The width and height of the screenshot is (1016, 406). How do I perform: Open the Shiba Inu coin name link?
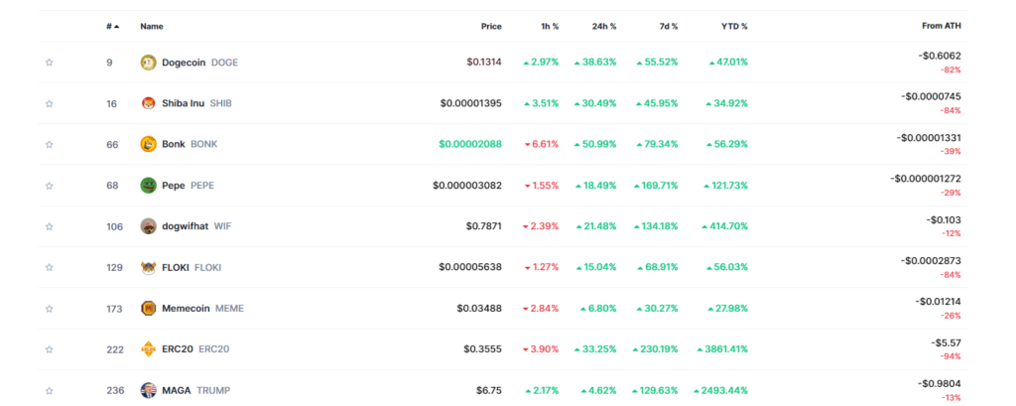[x=183, y=103]
